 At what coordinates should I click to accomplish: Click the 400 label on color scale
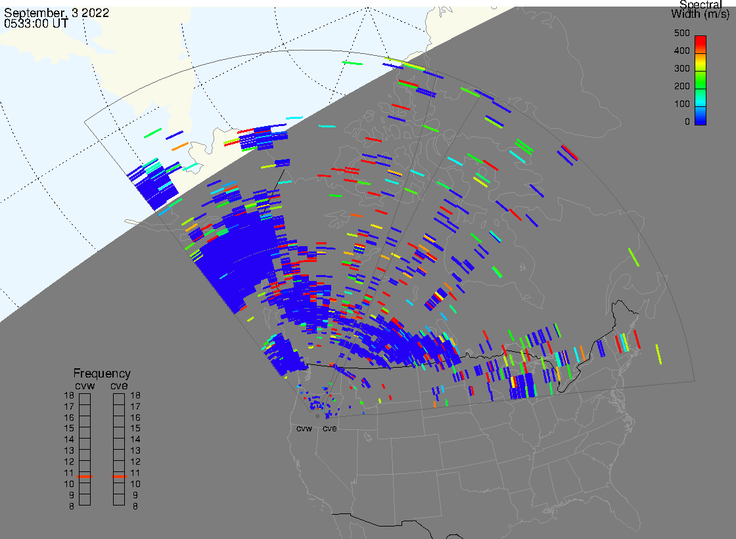tap(682, 51)
